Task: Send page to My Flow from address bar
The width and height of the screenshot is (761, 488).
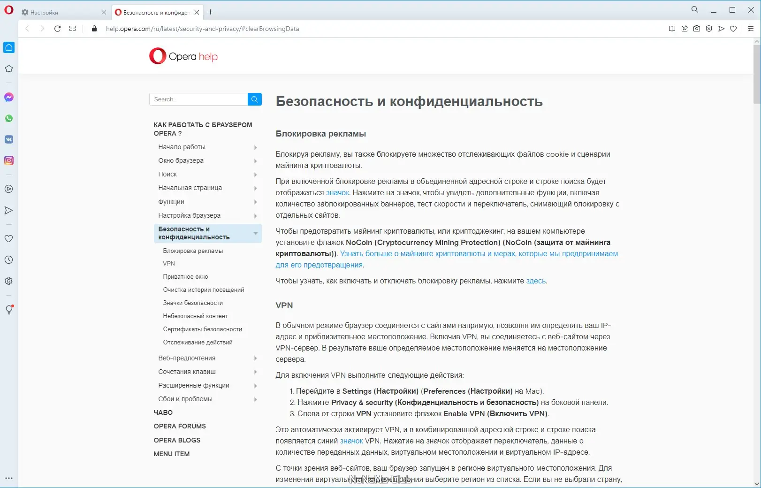Action: point(721,29)
